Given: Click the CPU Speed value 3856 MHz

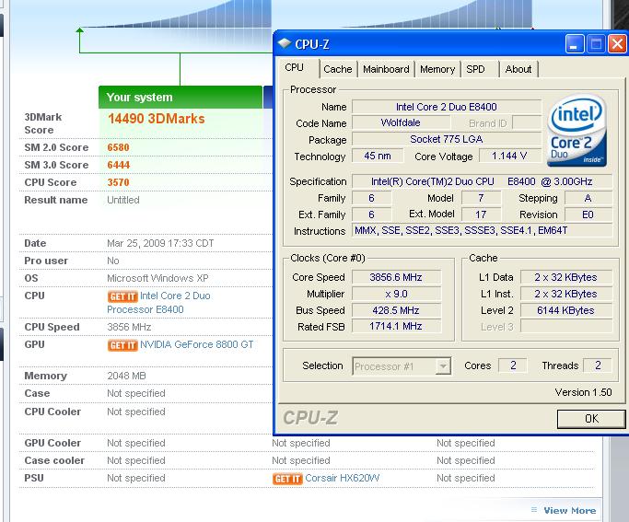Looking at the screenshot, I should click(x=129, y=327).
